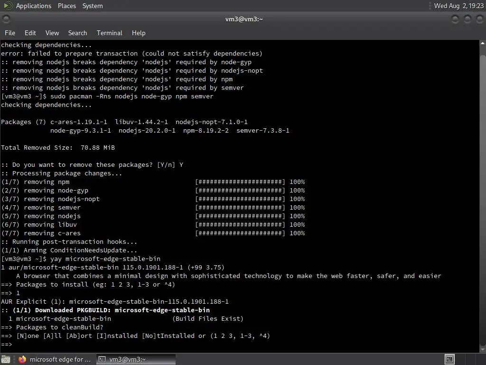Maximize the vm3@vm3 terminal window
Image resolution: width=486 pixels, height=365 pixels.
click(467, 19)
